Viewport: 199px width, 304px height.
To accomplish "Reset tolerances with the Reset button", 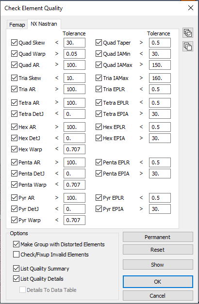I will tap(158, 250).
